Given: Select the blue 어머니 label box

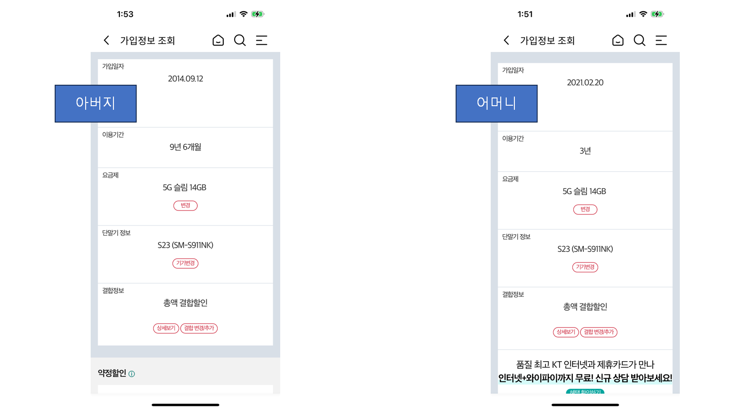Looking at the screenshot, I should pos(497,103).
